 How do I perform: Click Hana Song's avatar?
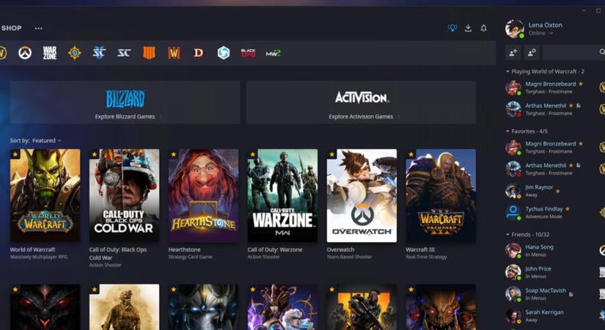(x=513, y=250)
